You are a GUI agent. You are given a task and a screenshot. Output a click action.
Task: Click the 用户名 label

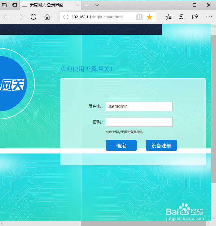95,107
